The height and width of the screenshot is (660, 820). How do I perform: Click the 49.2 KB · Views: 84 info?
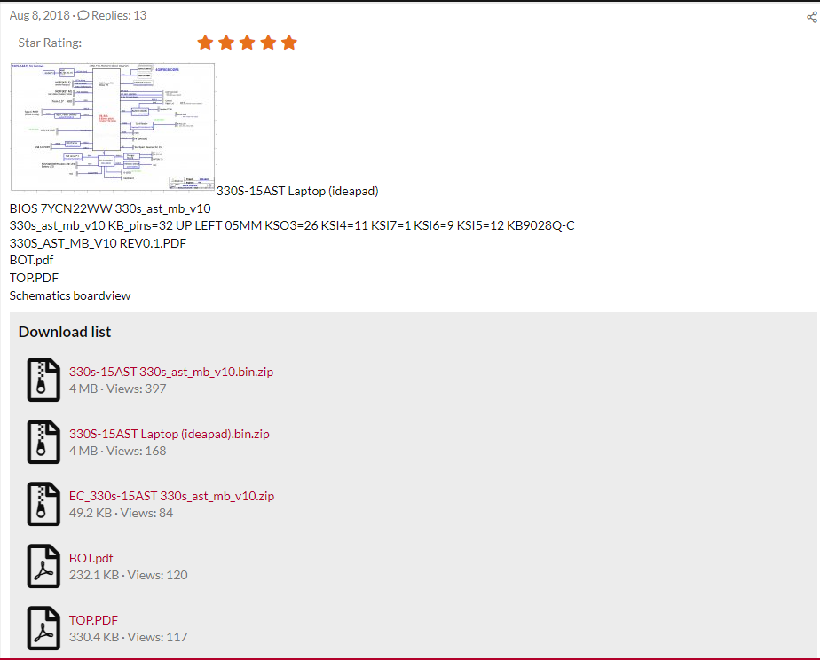coord(121,513)
